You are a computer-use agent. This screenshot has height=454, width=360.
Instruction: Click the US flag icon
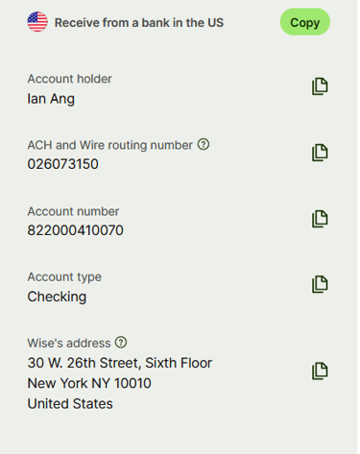[x=37, y=22]
